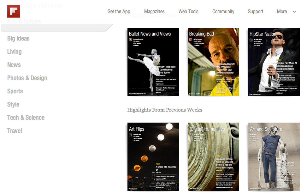The width and height of the screenshot is (307, 193).
Task: Click 'Google's Play Music All Access' headline
Action: (286, 66)
